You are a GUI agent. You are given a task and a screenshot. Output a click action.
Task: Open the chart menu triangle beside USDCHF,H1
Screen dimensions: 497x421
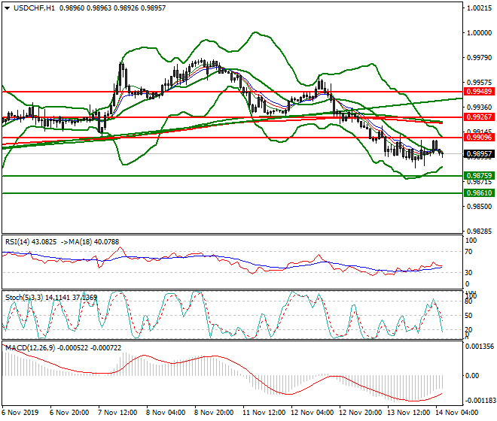[7, 8]
